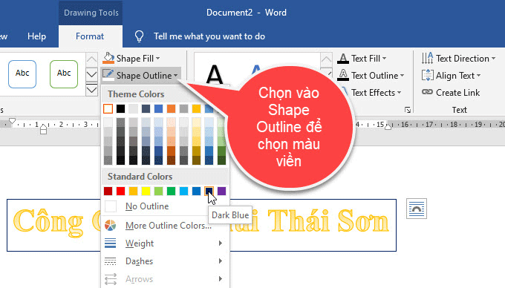The image size is (505, 288).
Task: Click the Align Text button label
Action: tap(455, 76)
